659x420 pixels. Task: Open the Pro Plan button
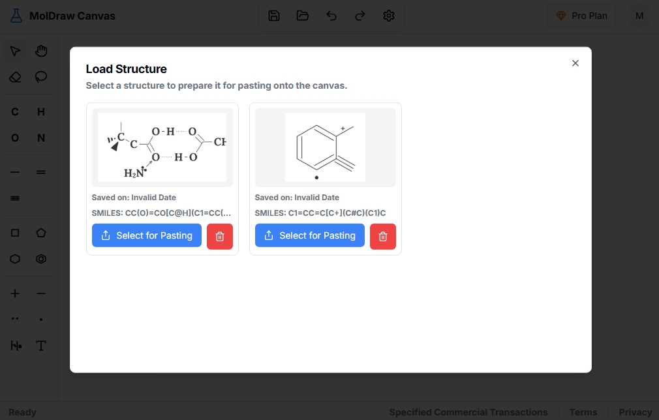click(581, 16)
